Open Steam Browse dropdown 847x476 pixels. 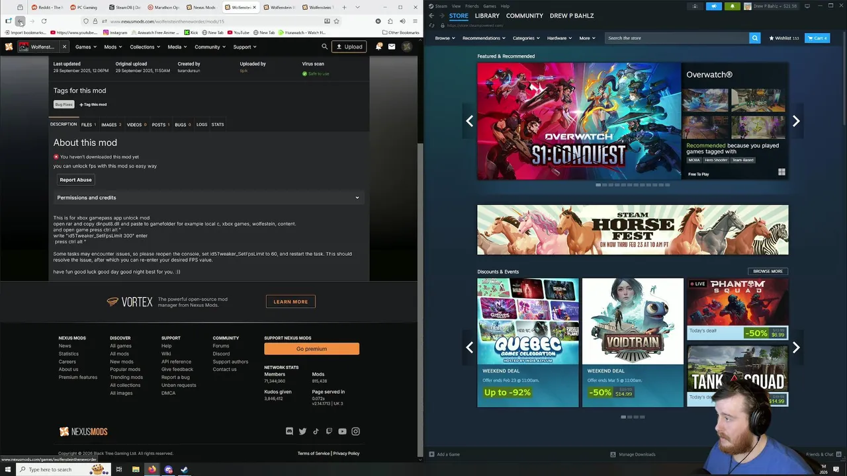[445, 38]
